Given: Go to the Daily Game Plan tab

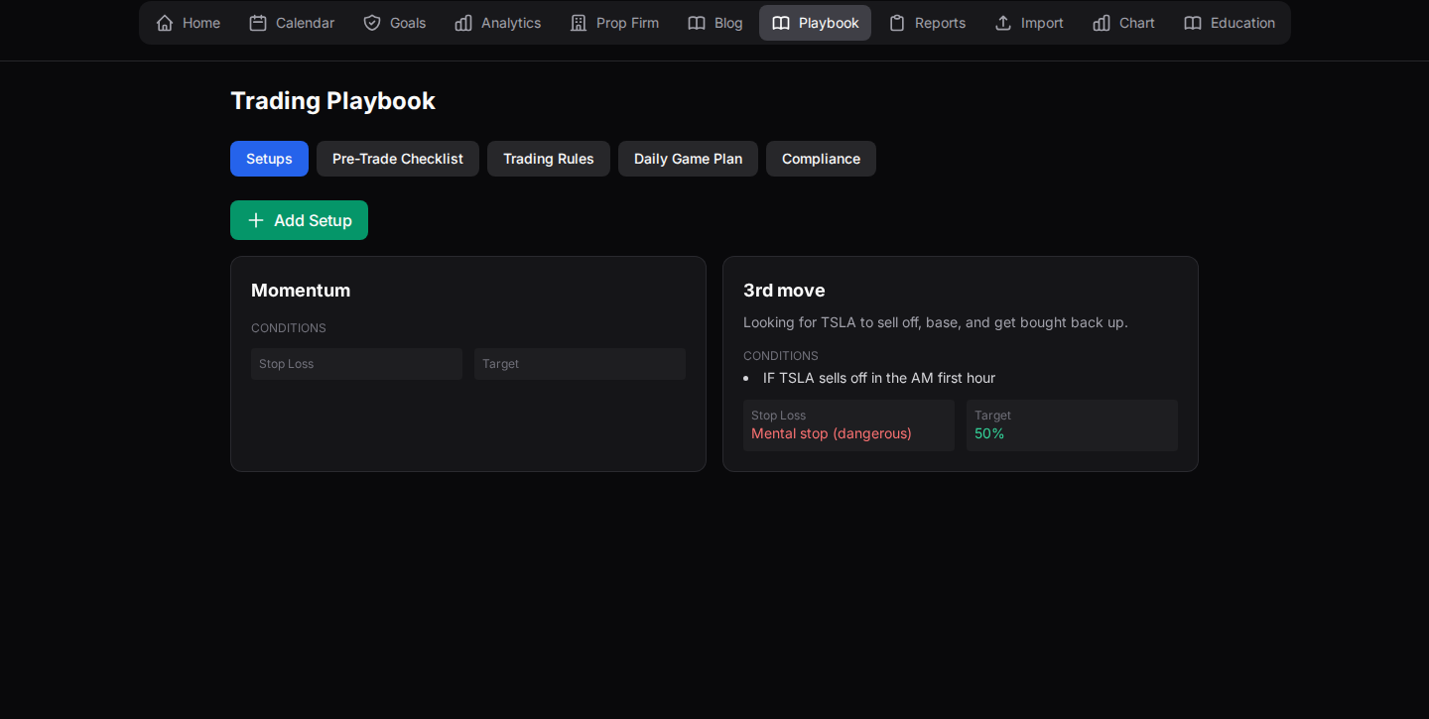Looking at the screenshot, I should coord(688,159).
